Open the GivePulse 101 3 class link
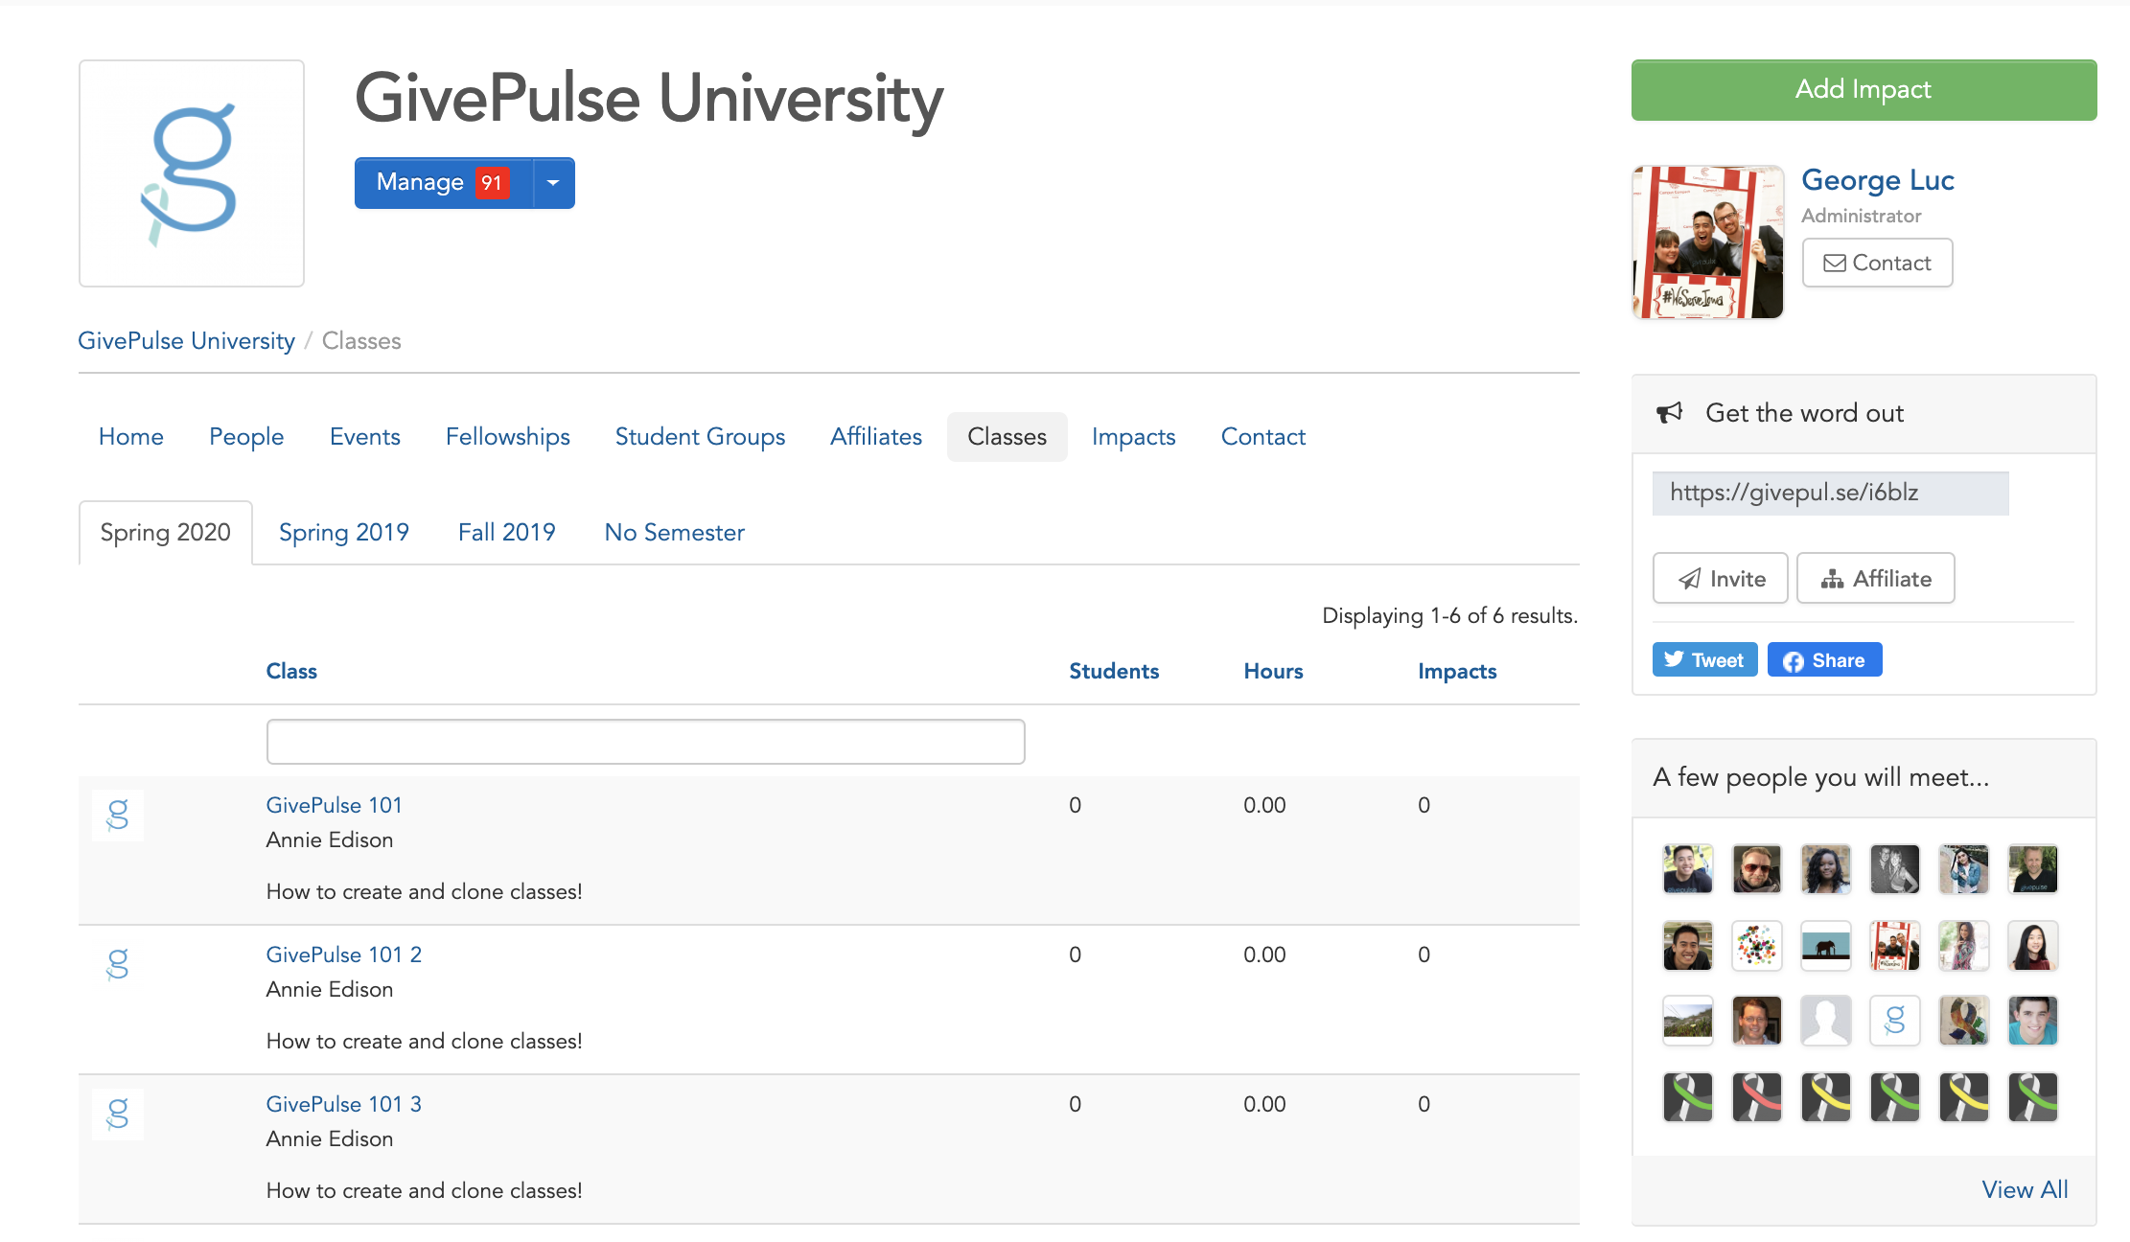This screenshot has width=2130, height=1242. [343, 1105]
